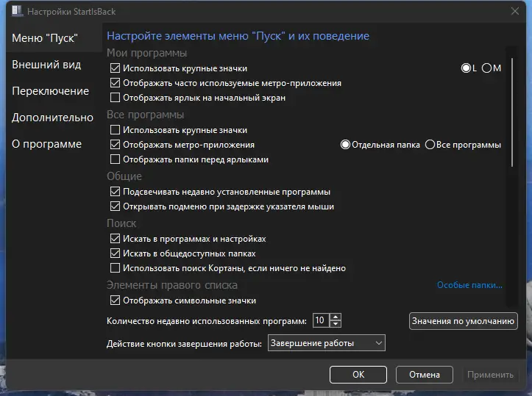Confirm settings with the OK button
The height and width of the screenshot is (396, 532).
tap(358, 374)
